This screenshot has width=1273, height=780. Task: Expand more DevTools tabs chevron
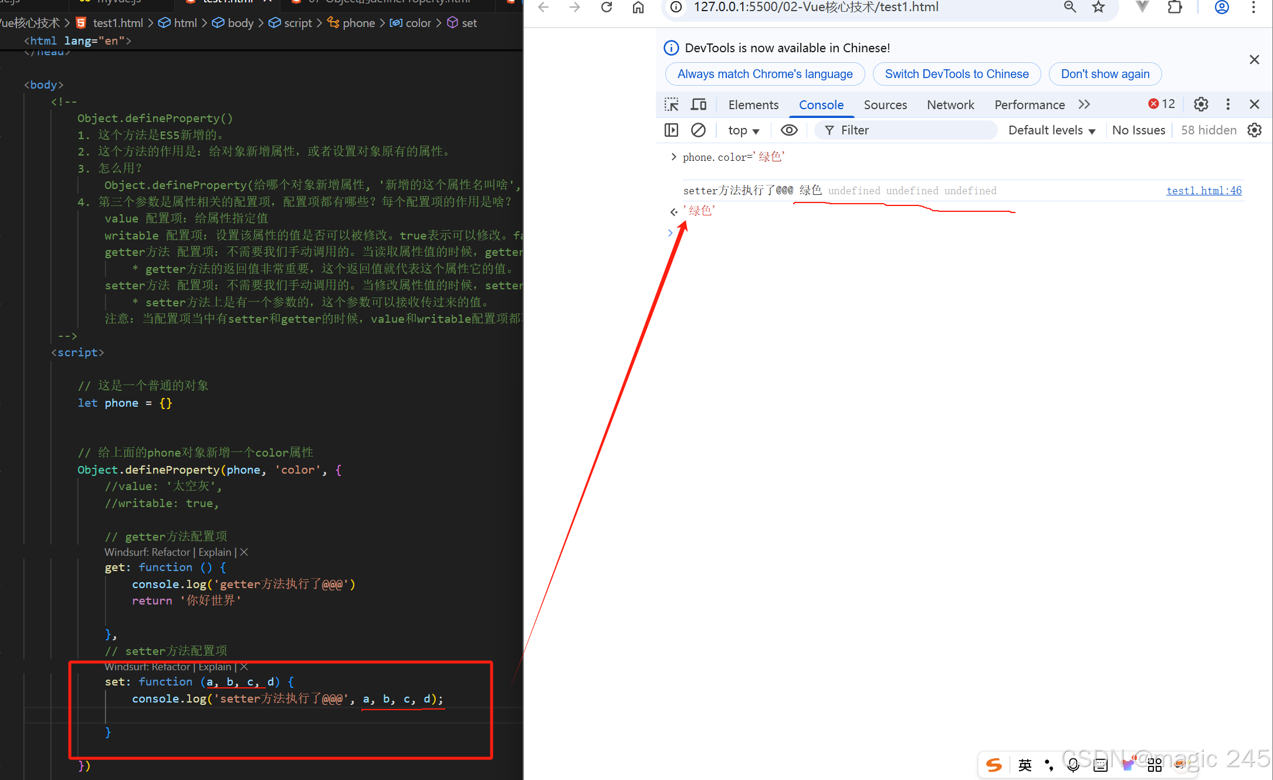[x=1084, y=104]
